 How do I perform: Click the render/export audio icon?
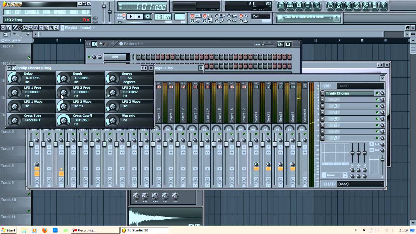348,6
